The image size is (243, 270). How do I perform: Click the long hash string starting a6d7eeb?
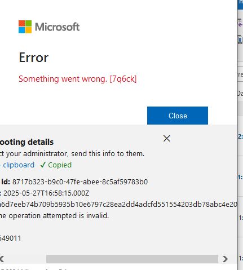pos(118,205)
